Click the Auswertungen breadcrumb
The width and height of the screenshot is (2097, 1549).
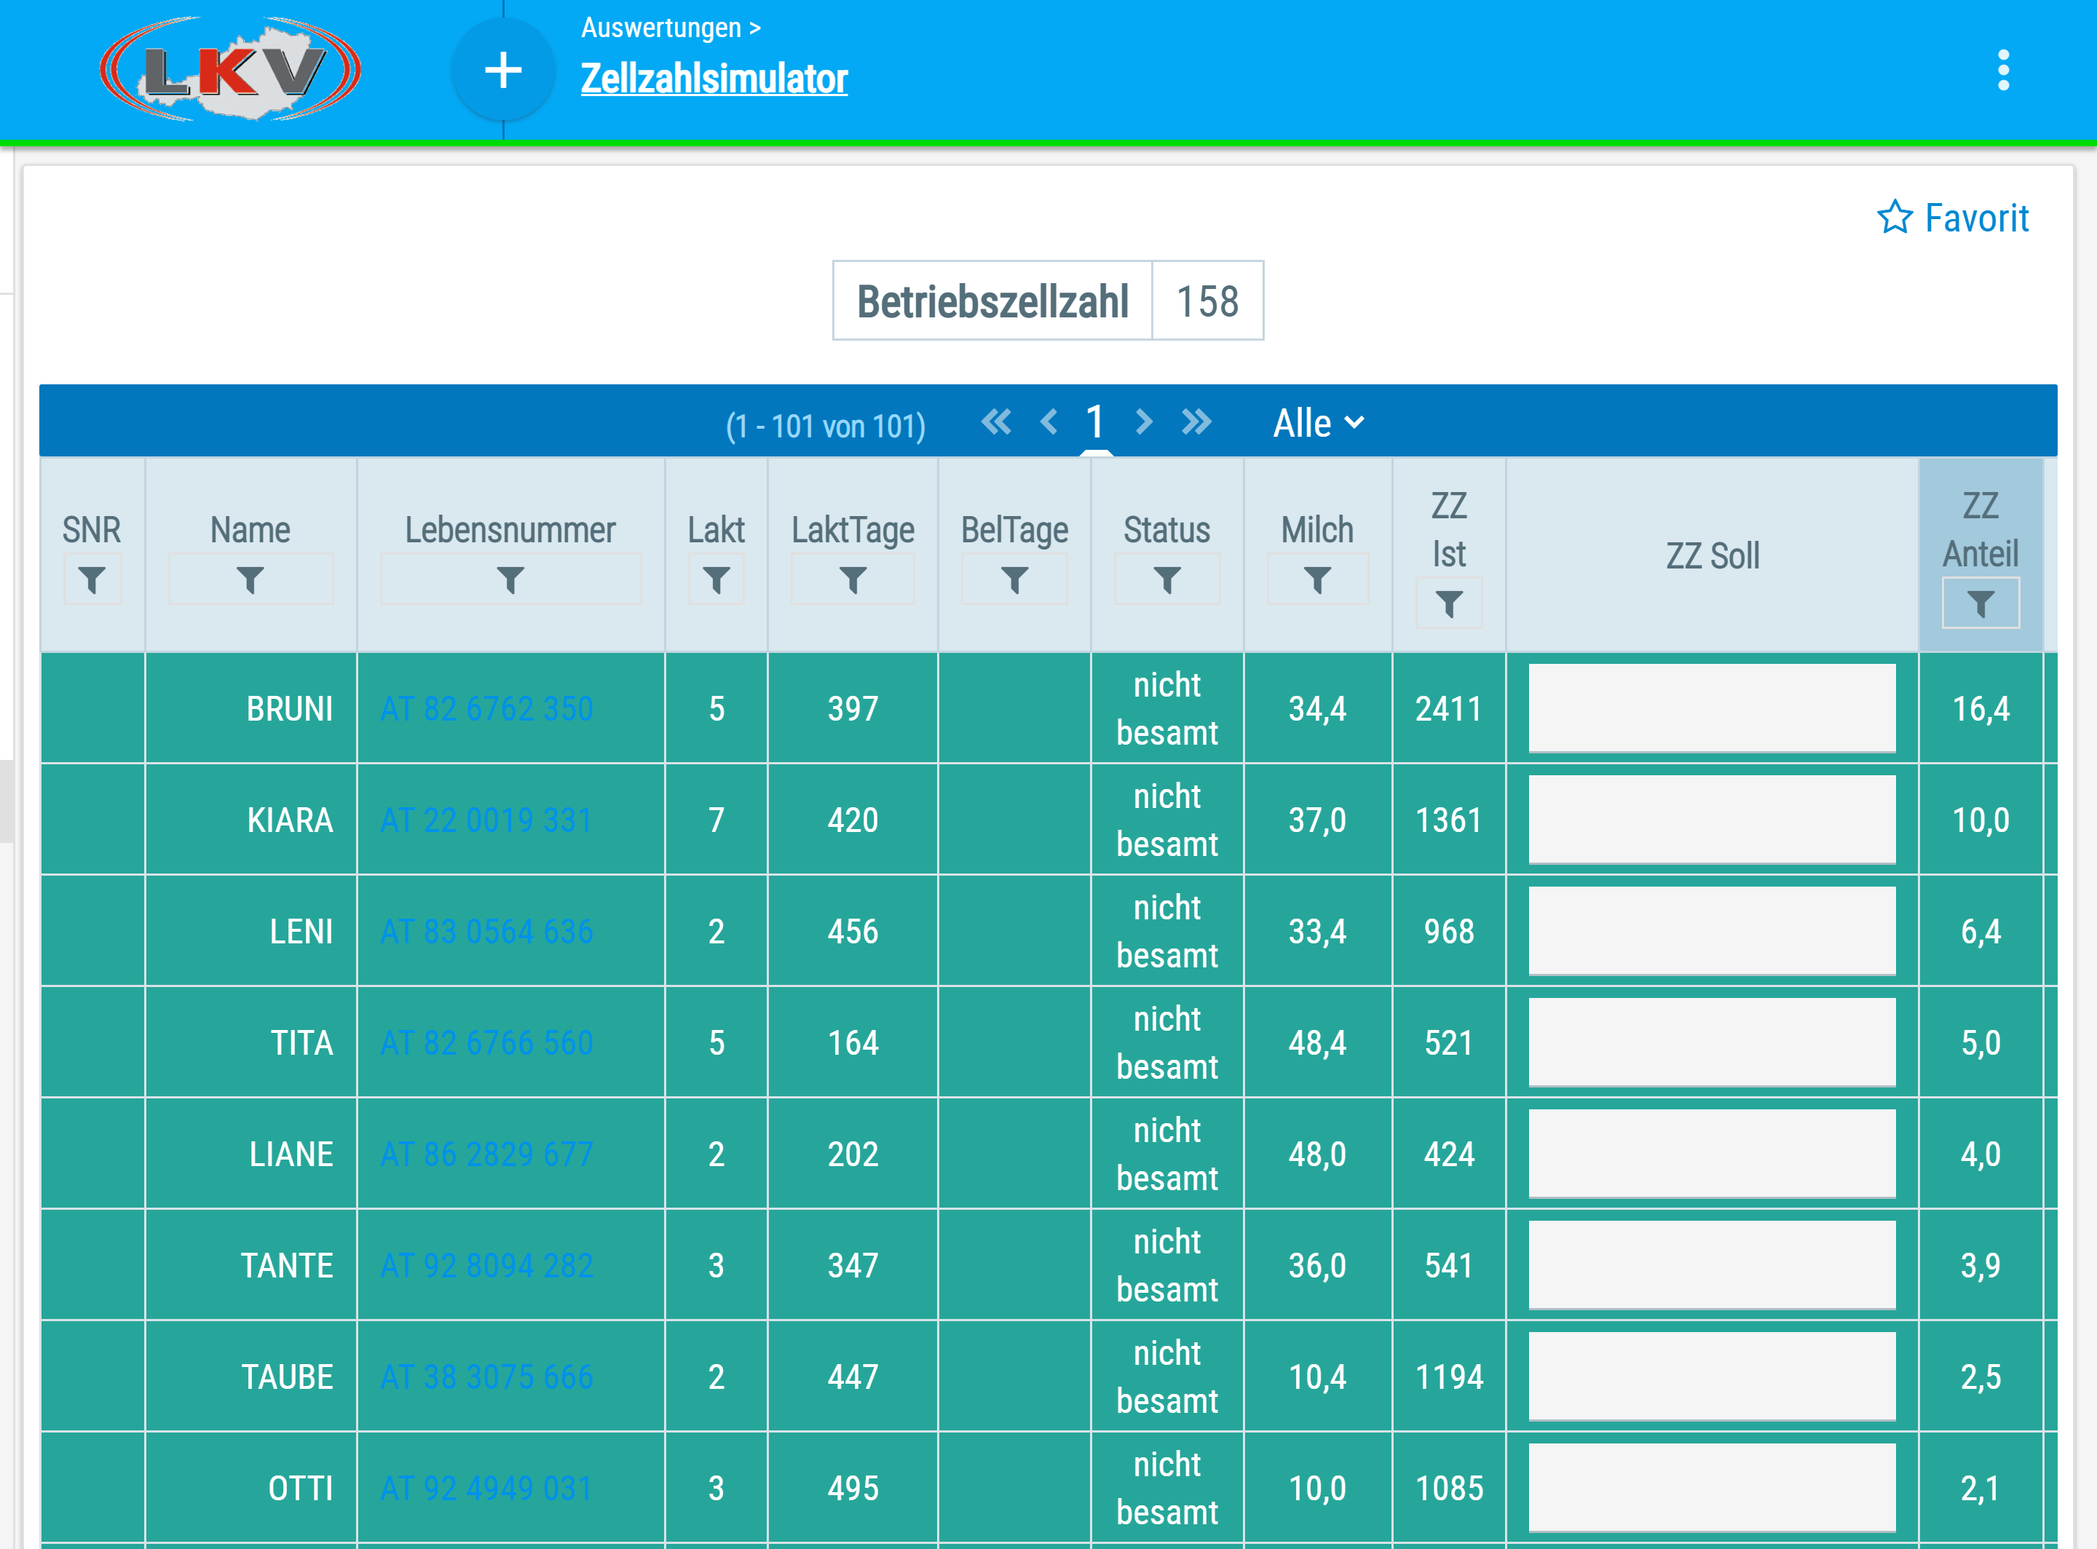661,28
